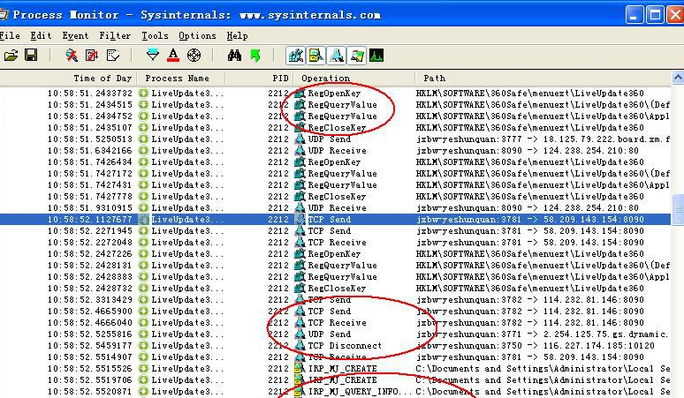Select the timestamp 10:58:52.3313429
684x398 pixels.
tap(90, 299)
